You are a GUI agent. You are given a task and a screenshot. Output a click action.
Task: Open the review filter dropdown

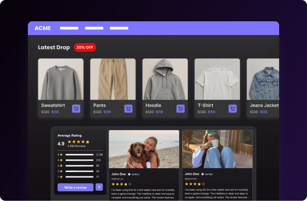(x=99, y=187)
